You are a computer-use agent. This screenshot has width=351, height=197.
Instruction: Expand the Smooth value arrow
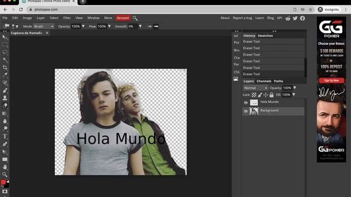[x=140, y=26]
